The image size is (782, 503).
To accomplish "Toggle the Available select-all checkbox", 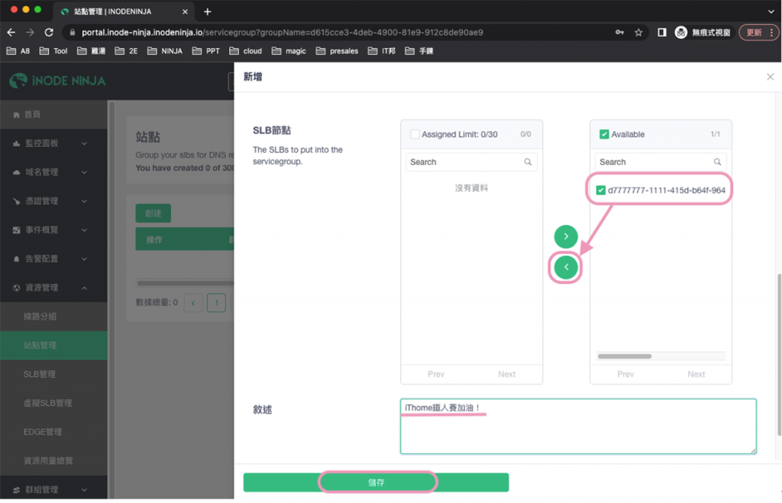I will point(604,134).
